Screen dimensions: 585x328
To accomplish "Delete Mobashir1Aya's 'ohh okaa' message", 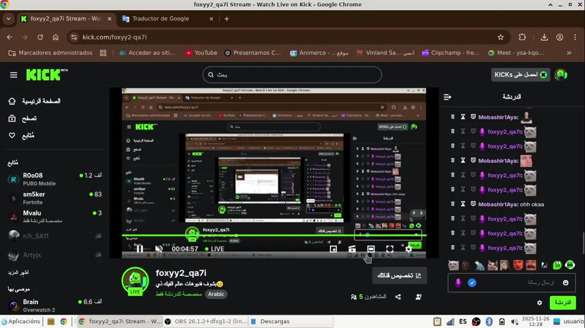I will coord(452,204).
